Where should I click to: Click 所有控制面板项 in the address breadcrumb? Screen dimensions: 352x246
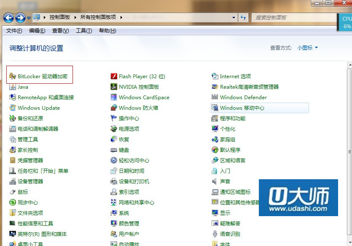click(x=98, y=18)
